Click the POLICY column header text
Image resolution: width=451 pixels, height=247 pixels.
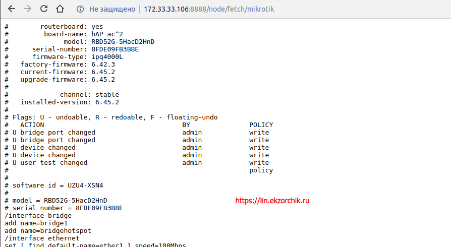coord(261,125)
